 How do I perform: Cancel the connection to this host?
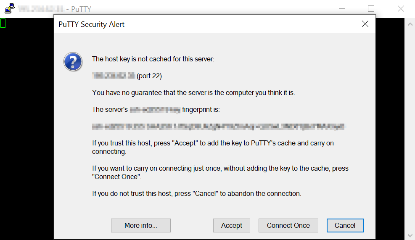345,225
